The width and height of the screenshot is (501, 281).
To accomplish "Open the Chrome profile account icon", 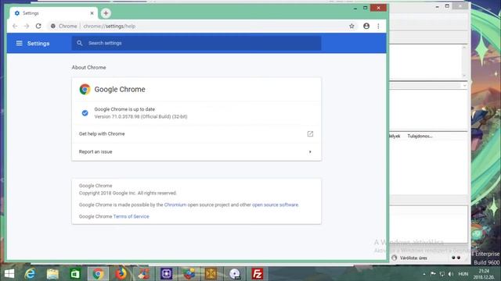I will click(x=366, y=26).
